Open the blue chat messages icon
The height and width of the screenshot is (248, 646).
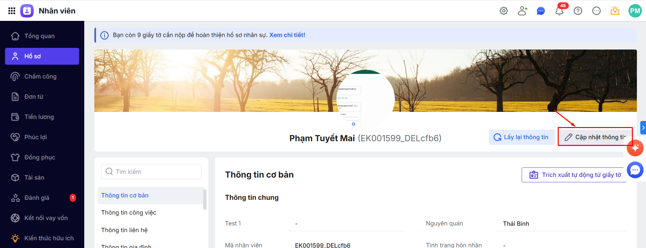coord(541,11)
